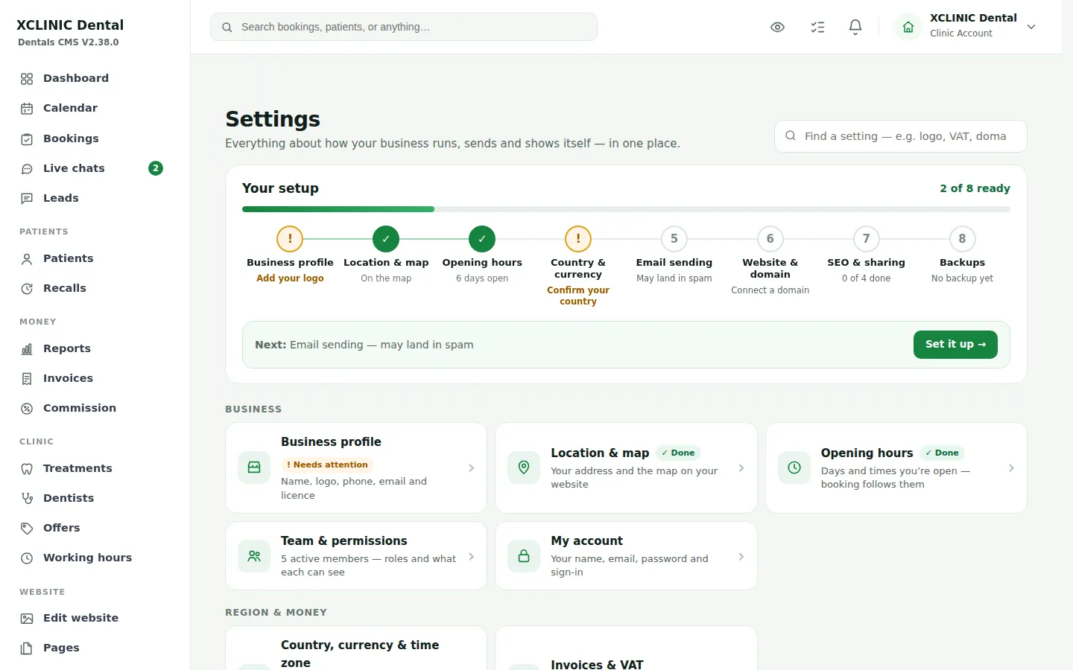Click the Patients person icon
The width and height of the screenshot is (1073, 670).
[x=27, y=259]
